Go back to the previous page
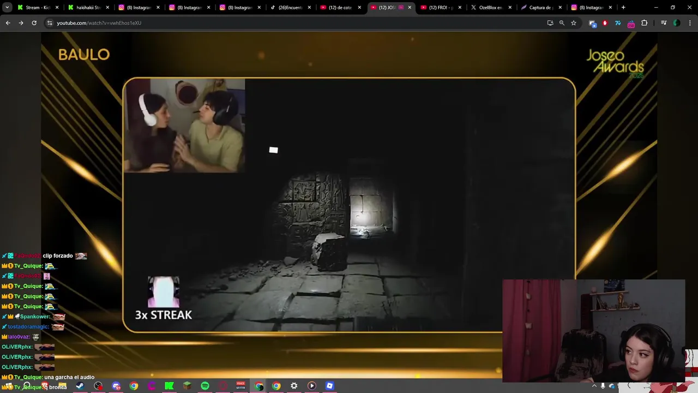Image resolution: width=698 pixels, height=393 pixels. 8,23
